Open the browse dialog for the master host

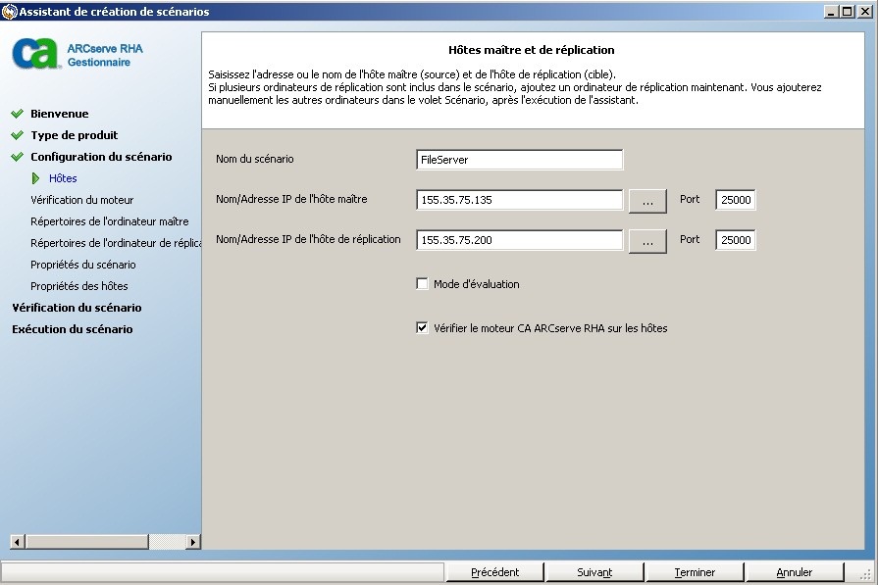tap(647, 200)
